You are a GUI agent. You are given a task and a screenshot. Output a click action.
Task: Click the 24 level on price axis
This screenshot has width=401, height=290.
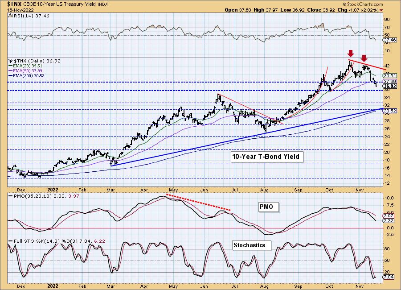[387, 137]
